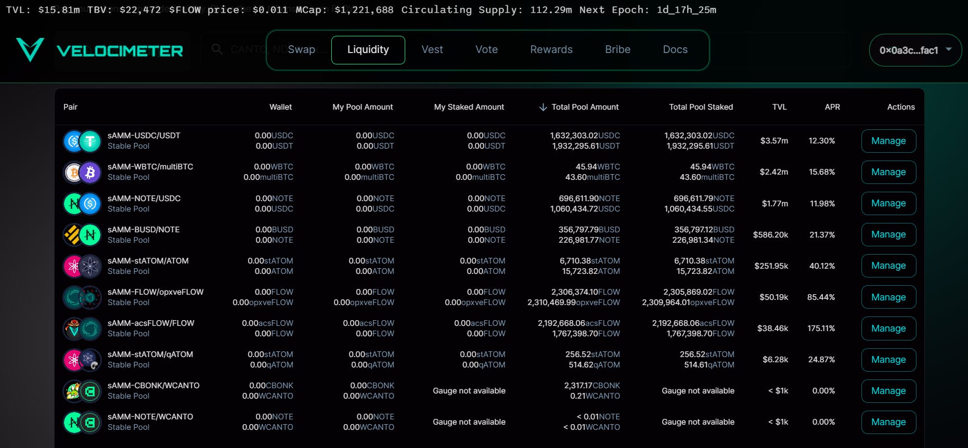The width and height of the screenshot is (968, 448).
Task: Manage the sAMM-NOTE/USDC pool
Action: [888, 203]
